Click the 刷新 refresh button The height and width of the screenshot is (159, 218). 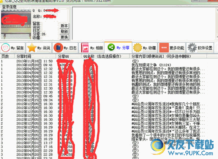[64, 31]
